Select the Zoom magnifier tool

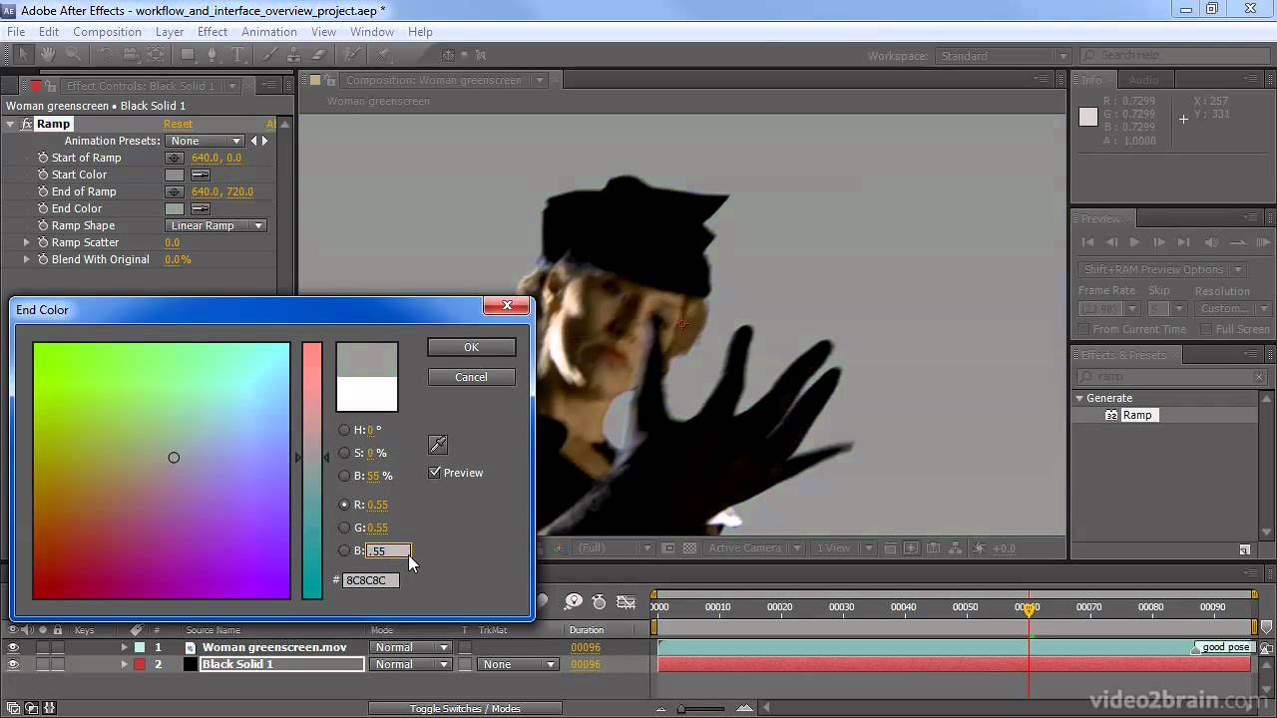[73, 55]
